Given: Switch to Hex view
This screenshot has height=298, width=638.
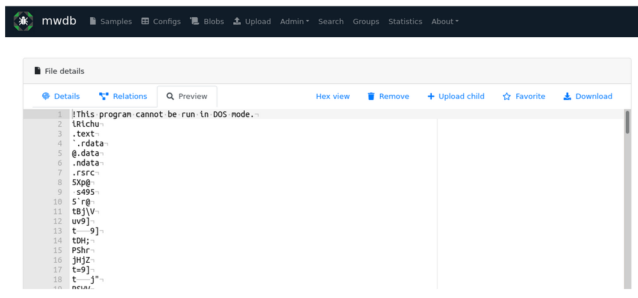Looking at the screenshot, I should click(x=333, y=97).
